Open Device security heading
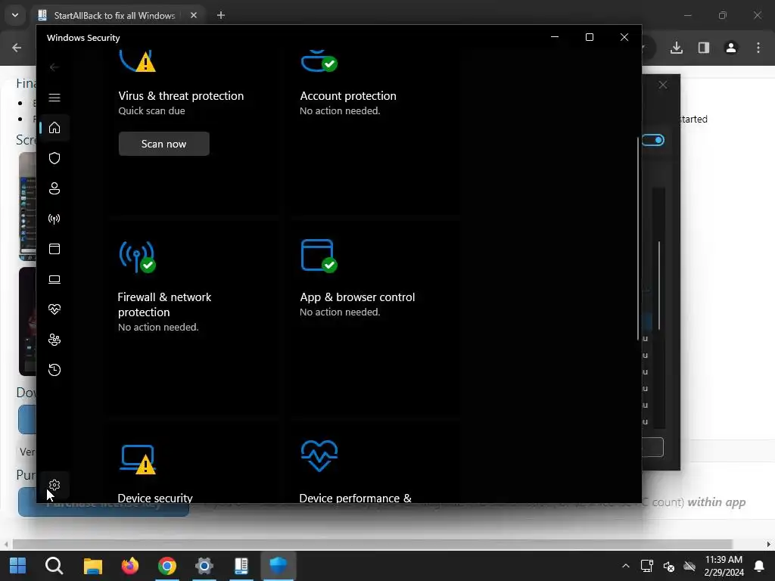775x581 pixels. (155, 498)
